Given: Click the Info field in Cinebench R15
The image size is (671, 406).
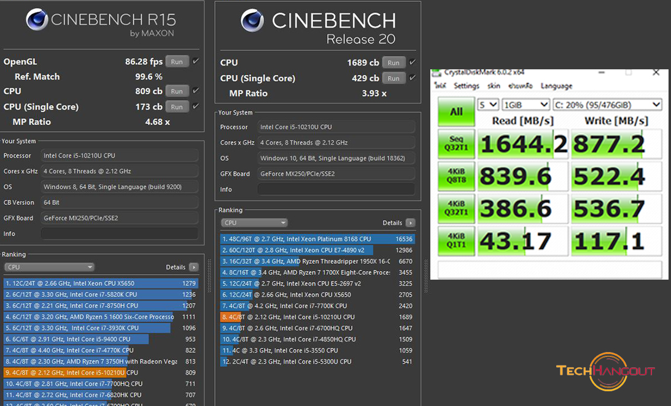Looking at the screenshot, I should click(119, 234).
